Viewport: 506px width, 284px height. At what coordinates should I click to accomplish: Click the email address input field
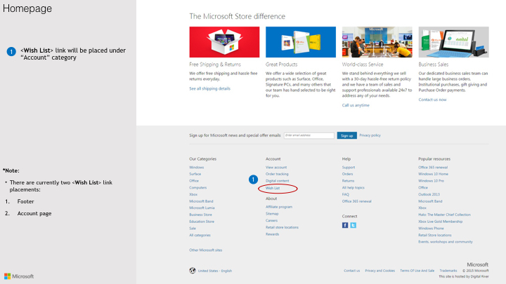[309, 135]
